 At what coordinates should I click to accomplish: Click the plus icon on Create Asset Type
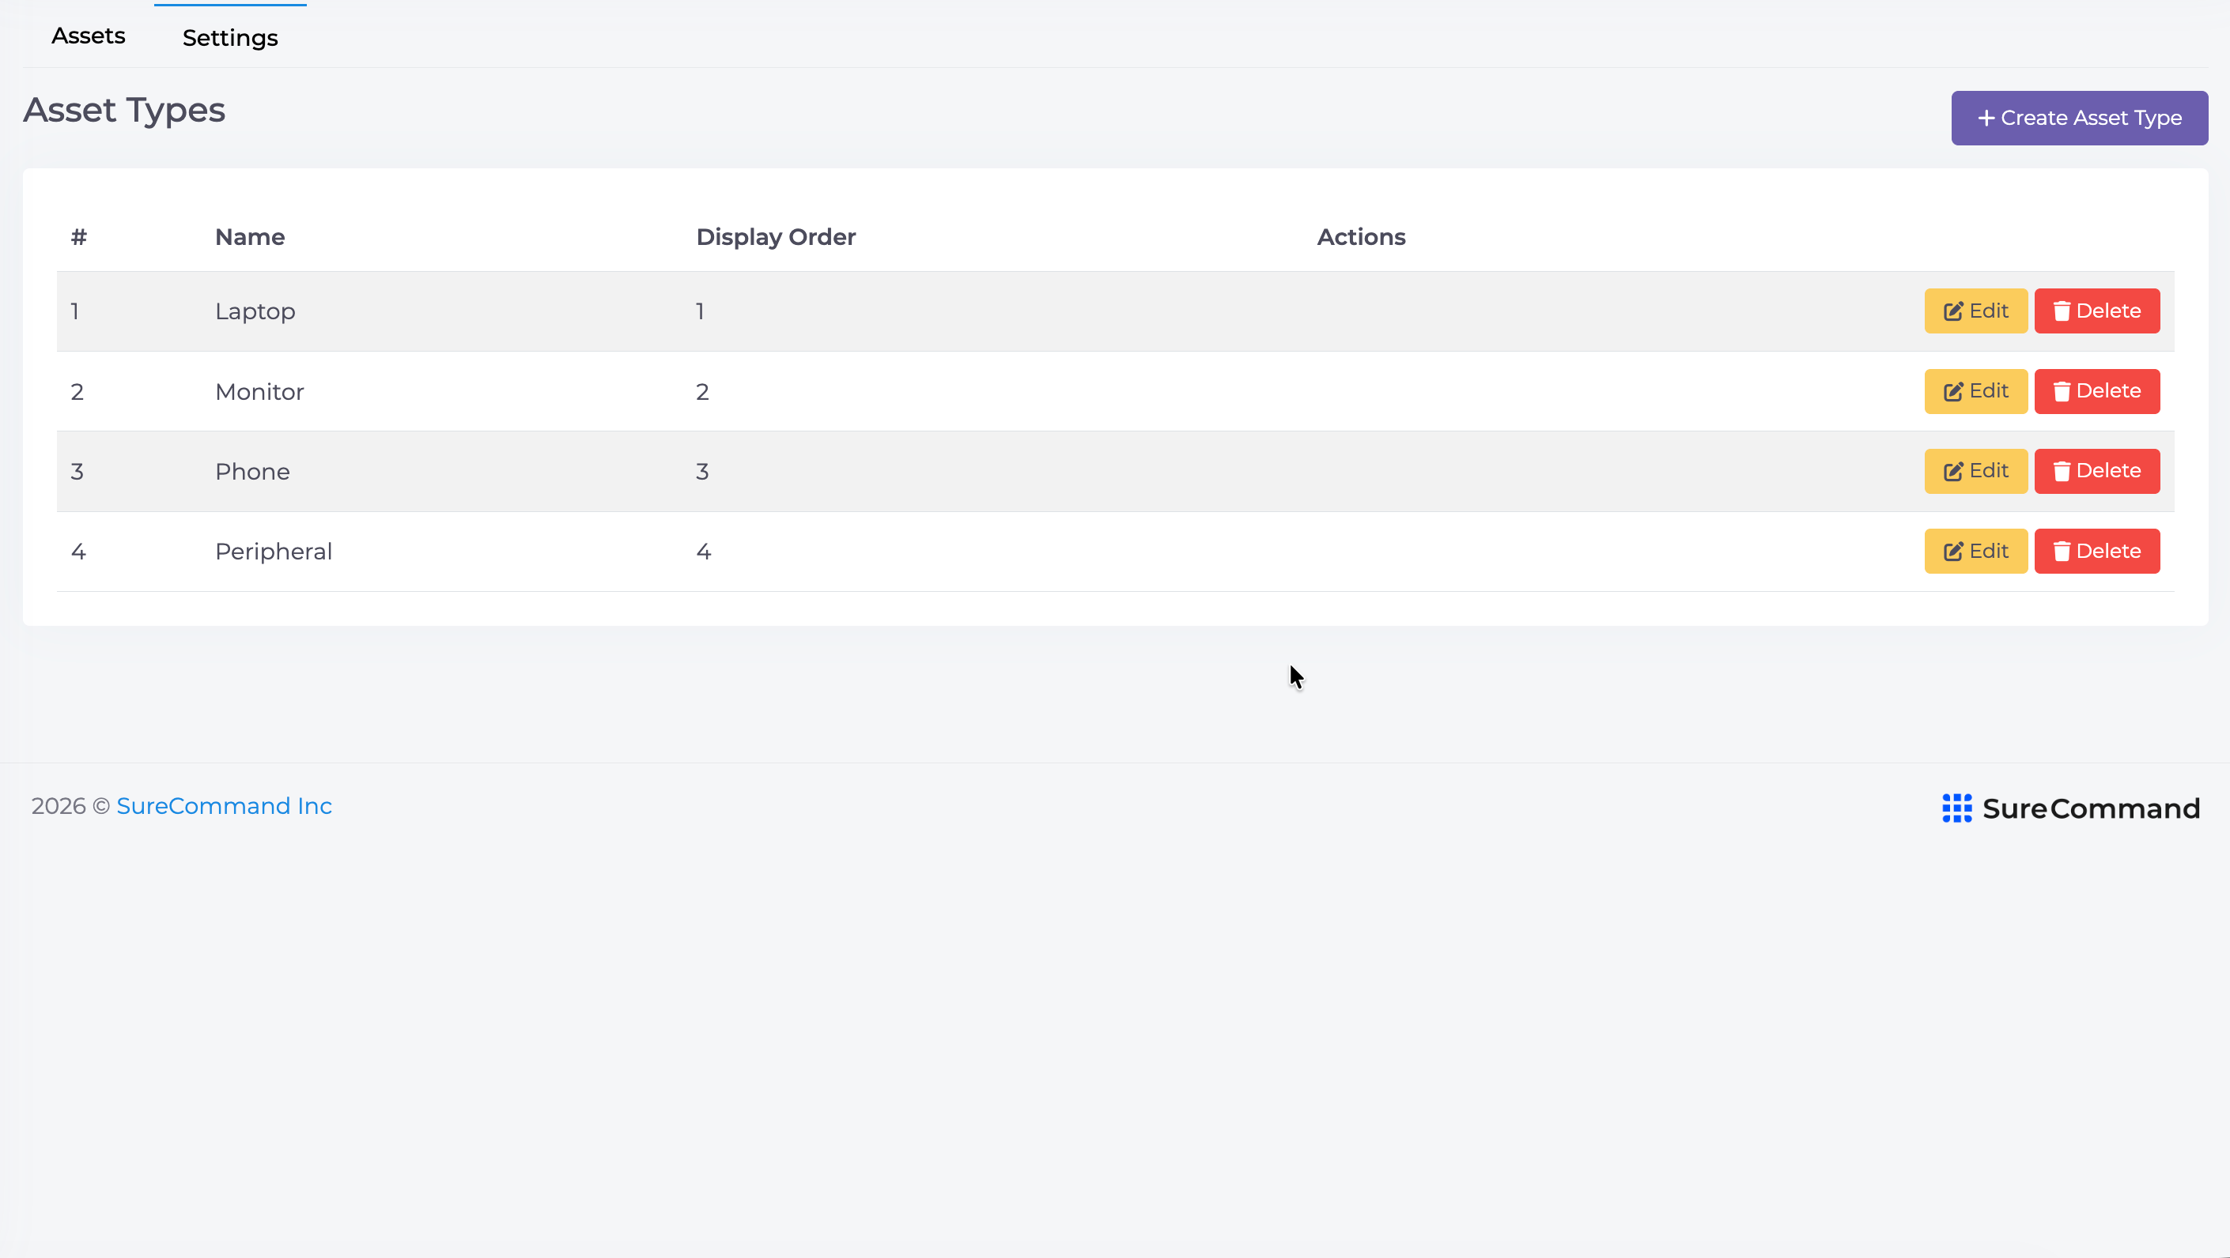(1986, 118)
